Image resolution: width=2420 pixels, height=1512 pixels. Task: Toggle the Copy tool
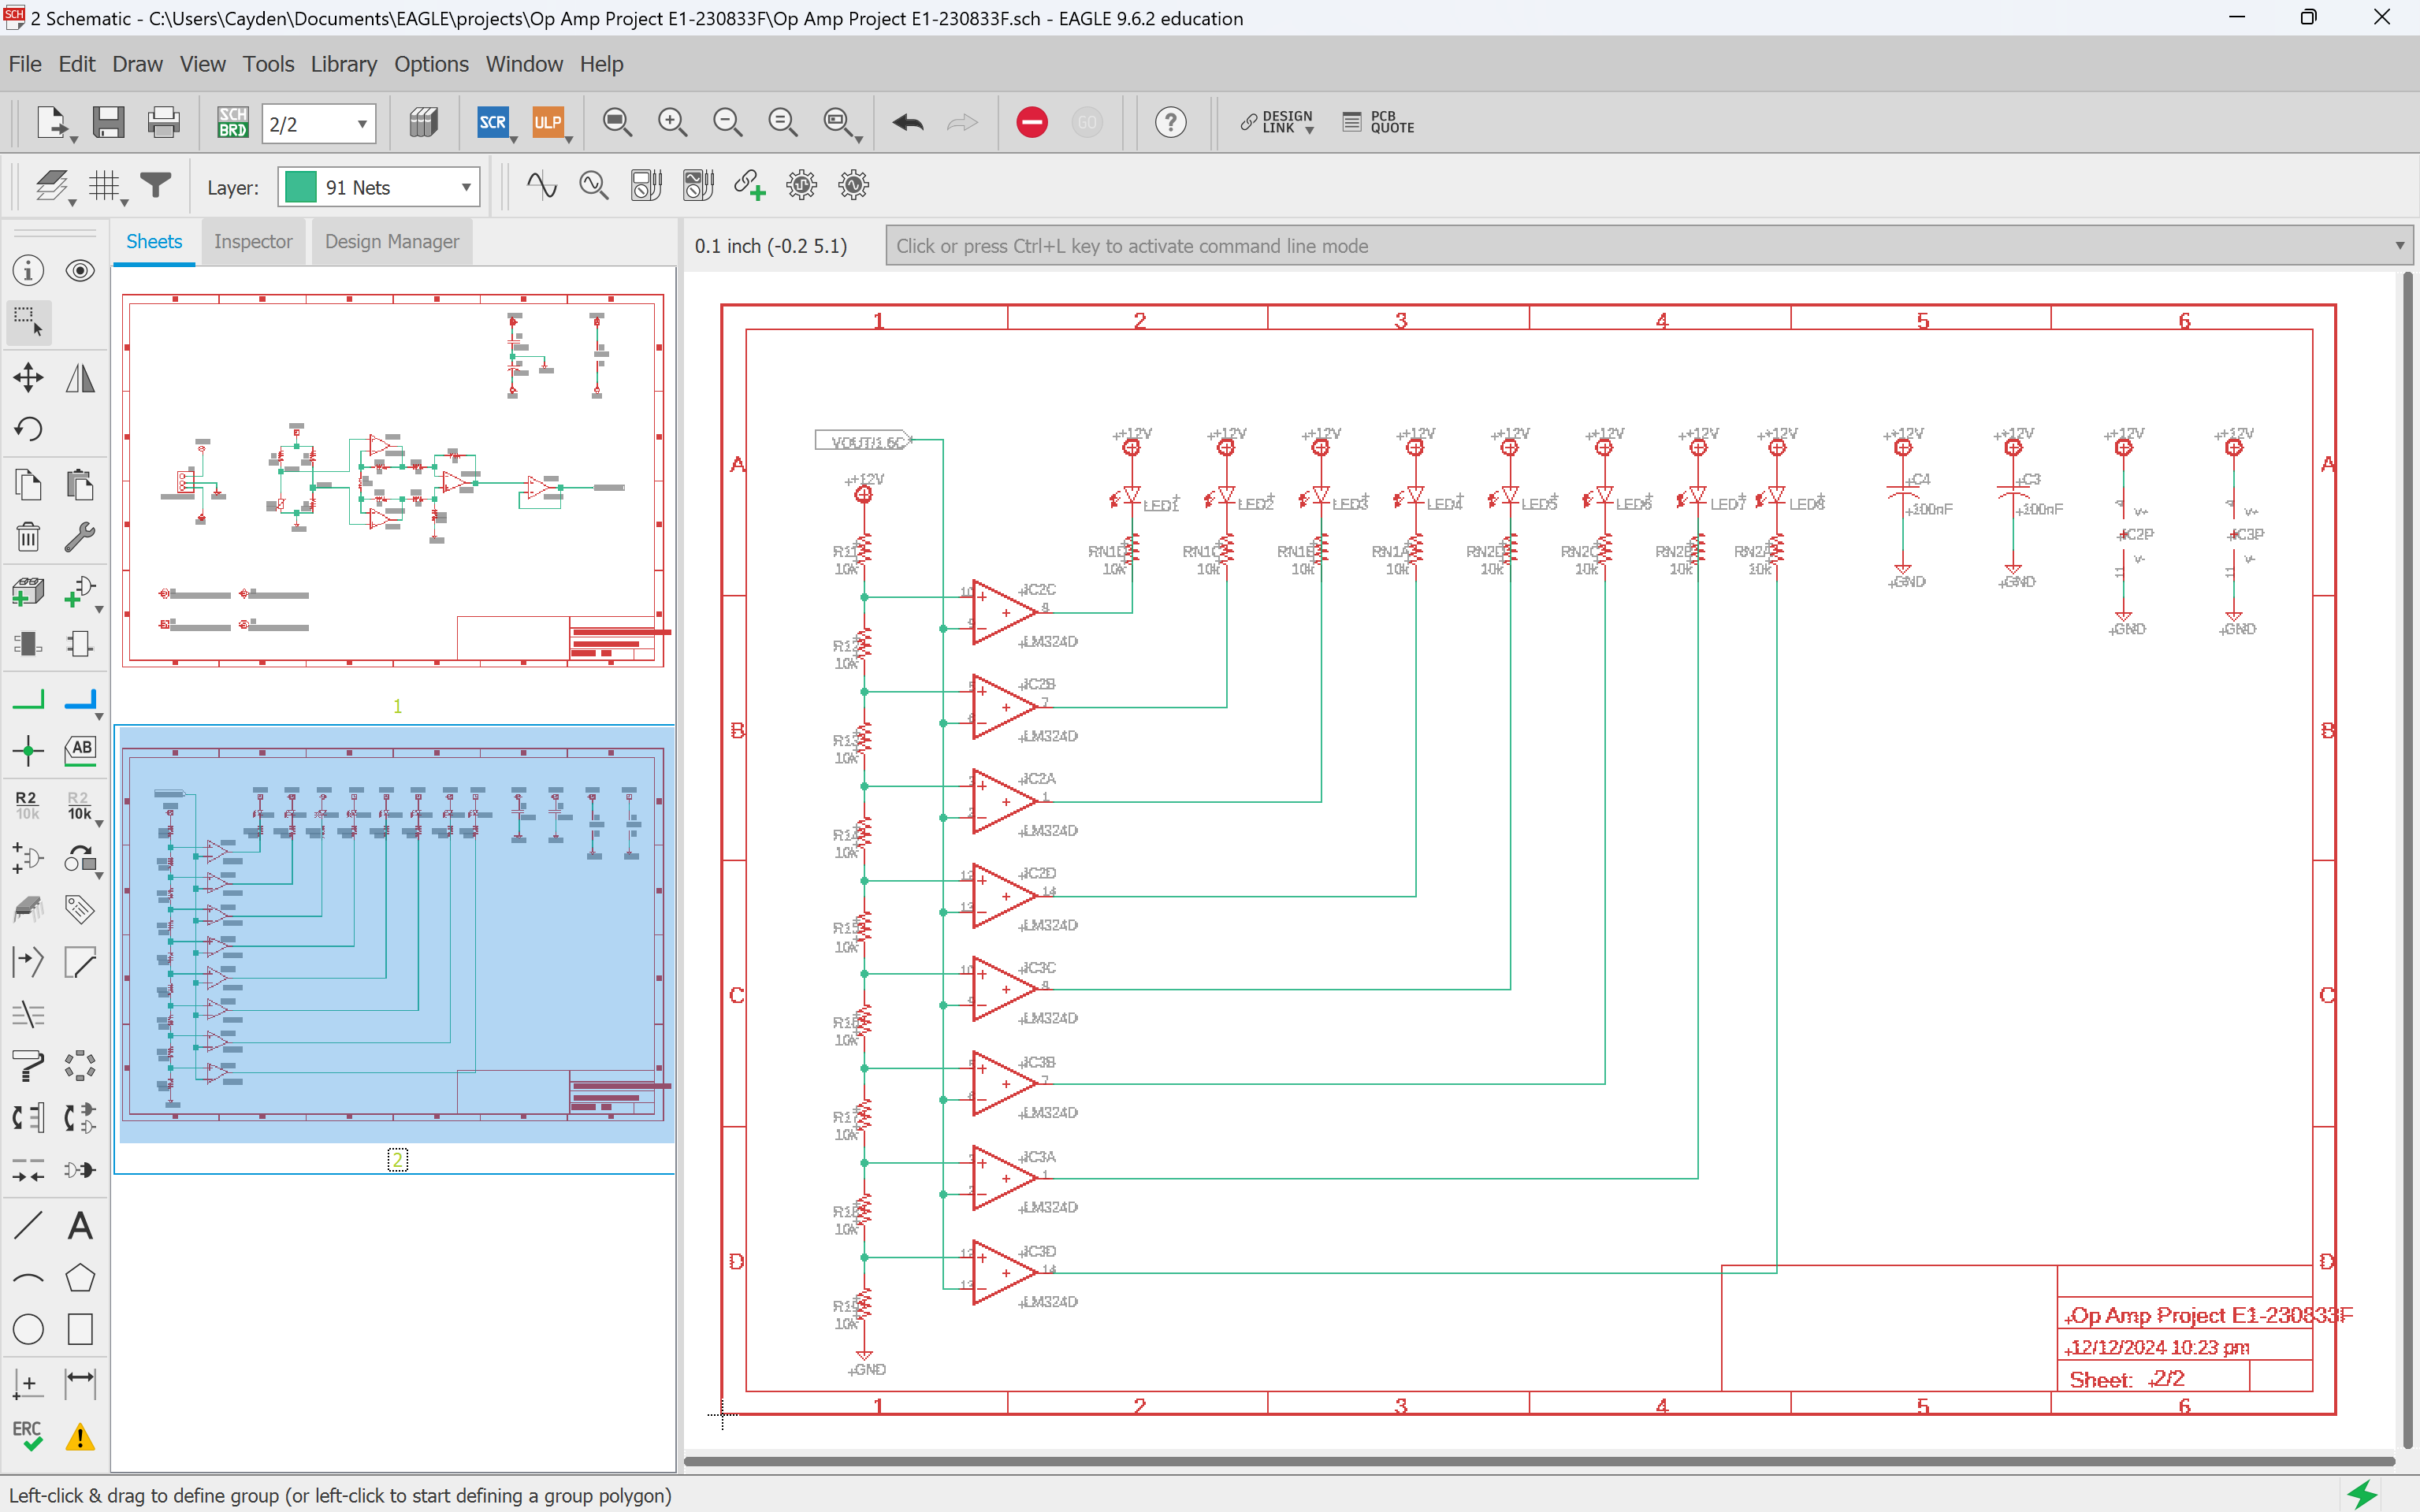[x=28, y=485]
